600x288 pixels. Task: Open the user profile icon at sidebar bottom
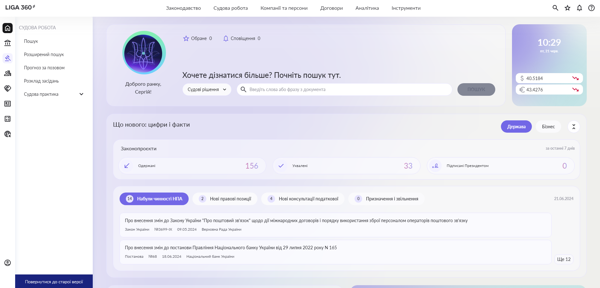(x=8, y=263)
